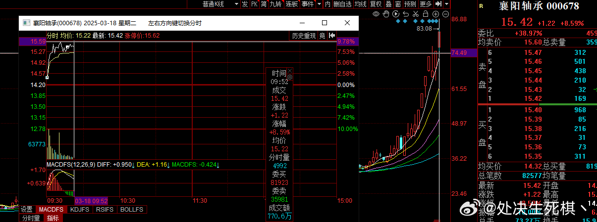Click the collapse-left arrow icon beside 竞

point(332,36)
